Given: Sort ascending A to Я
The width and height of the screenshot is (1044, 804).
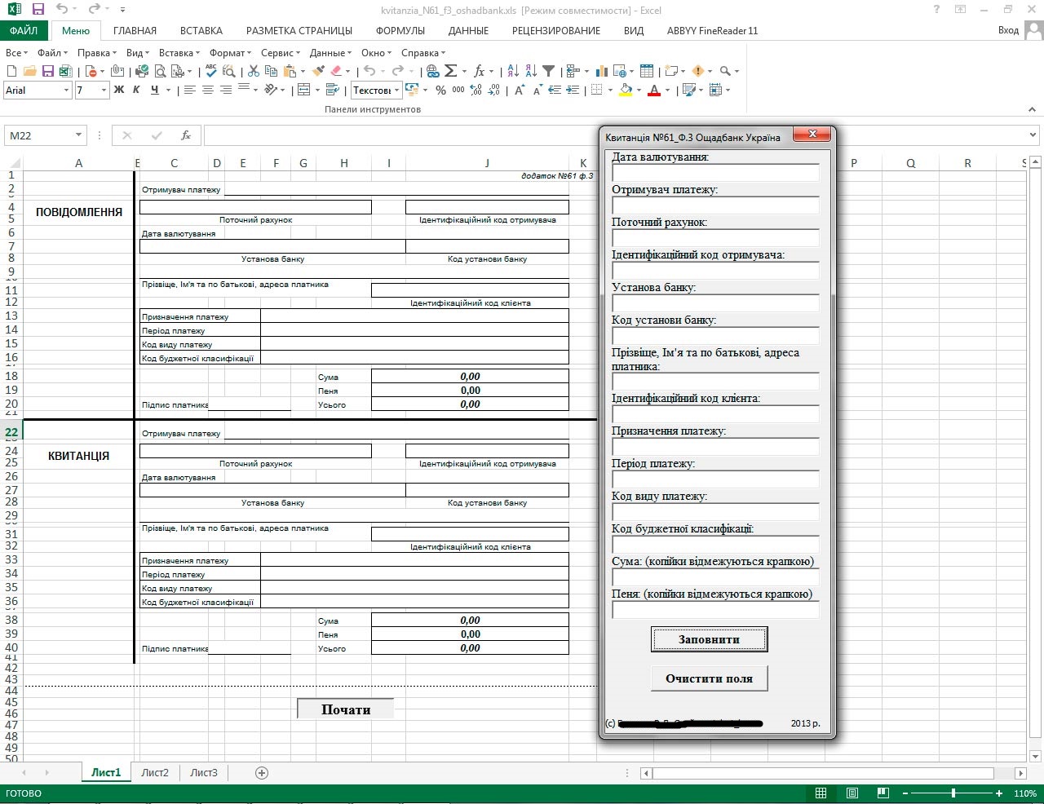Looking at the screenshot, I should pos(513,72).
